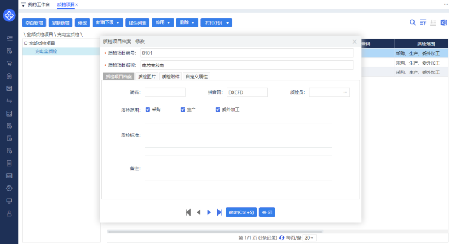Click the 全部质检项目 breadcrumb path text
This screenshot has width=449, height=244.
pos(40,34)
